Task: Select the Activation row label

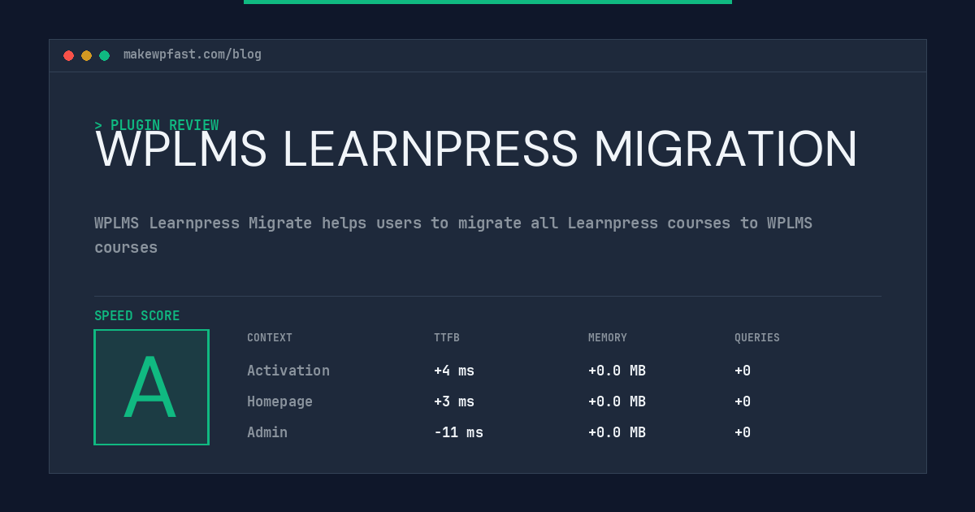Action: 288,371
